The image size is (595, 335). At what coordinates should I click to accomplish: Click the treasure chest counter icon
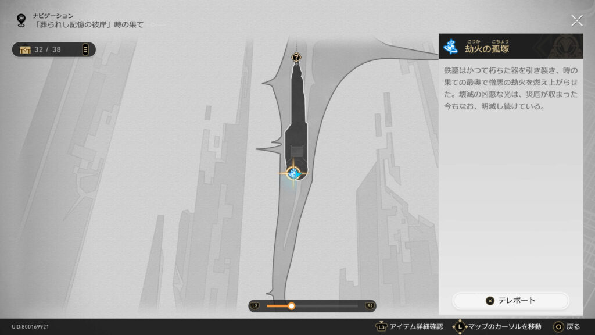point(25,49)
